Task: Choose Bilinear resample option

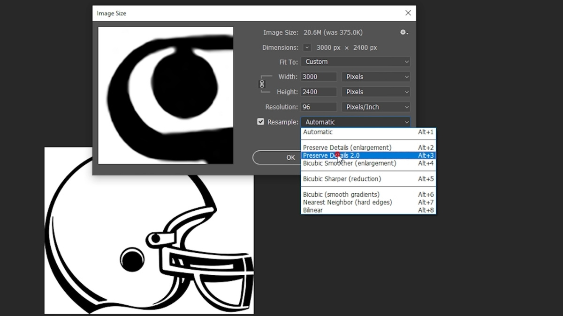Action: click(x=368, y=210)
